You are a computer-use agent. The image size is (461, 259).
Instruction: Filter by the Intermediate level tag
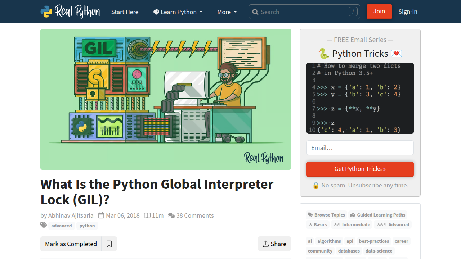[352, 224]
